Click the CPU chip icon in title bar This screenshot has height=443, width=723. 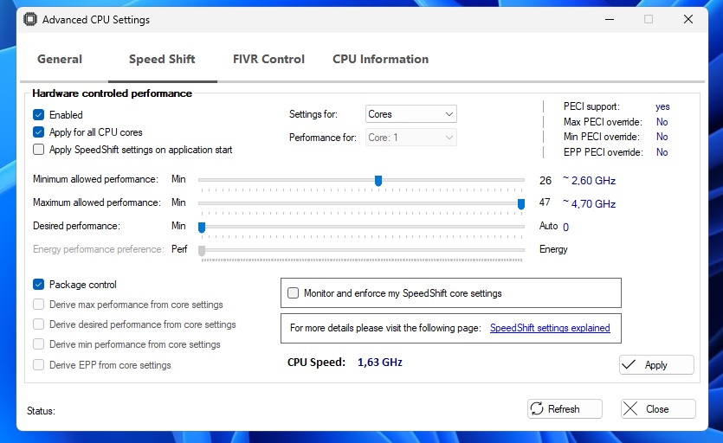30,19
